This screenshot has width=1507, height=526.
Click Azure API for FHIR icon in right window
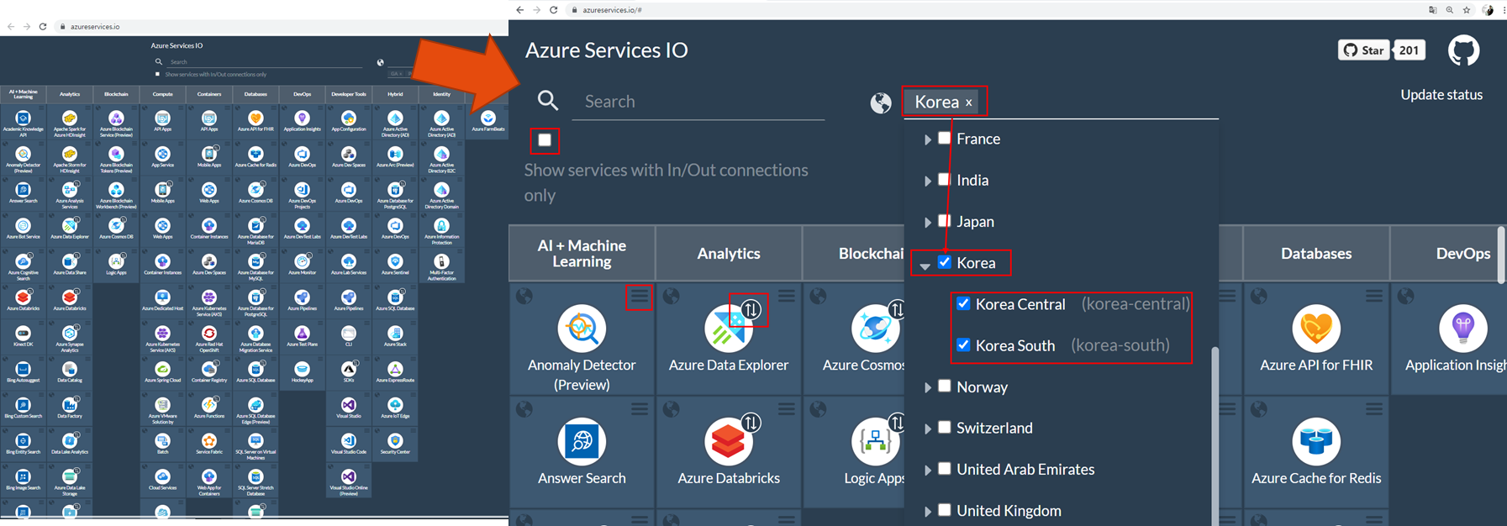[x=1316, y=329]
